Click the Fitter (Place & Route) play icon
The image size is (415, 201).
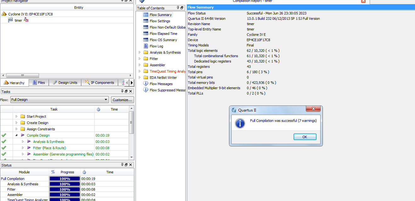pyautogui.click(x=29, y=148)
